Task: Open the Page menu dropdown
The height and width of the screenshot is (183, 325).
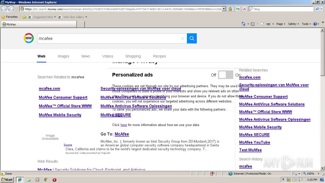Action: [x=281, y=24]
